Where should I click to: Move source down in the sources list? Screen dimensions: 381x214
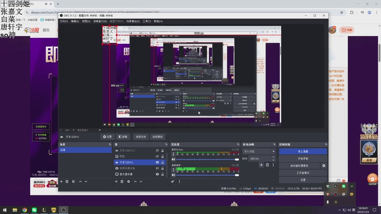140,182
